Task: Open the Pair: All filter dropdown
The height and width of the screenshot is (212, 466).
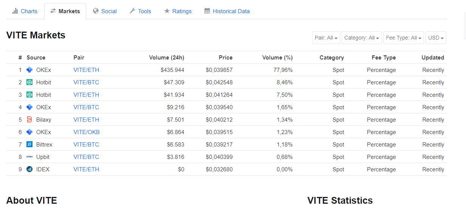Action: click(326, 38)
